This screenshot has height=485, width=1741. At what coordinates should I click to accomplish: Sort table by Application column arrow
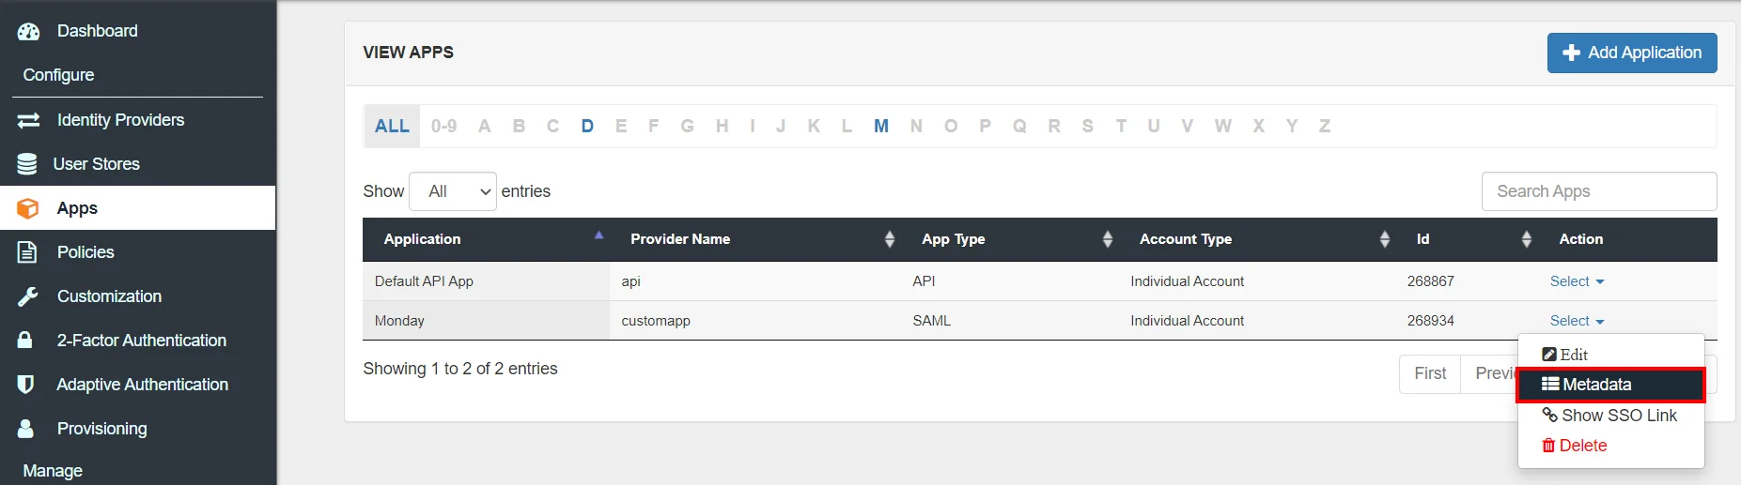[x=598, y=235]
